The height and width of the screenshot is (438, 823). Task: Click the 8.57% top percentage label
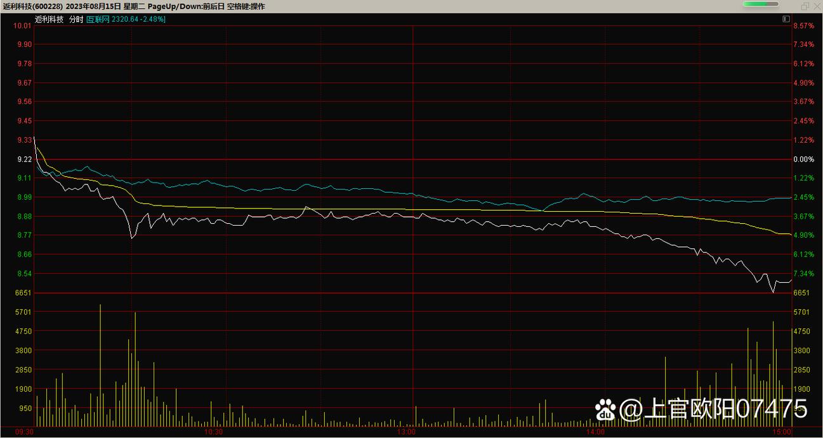pos(803,26)
